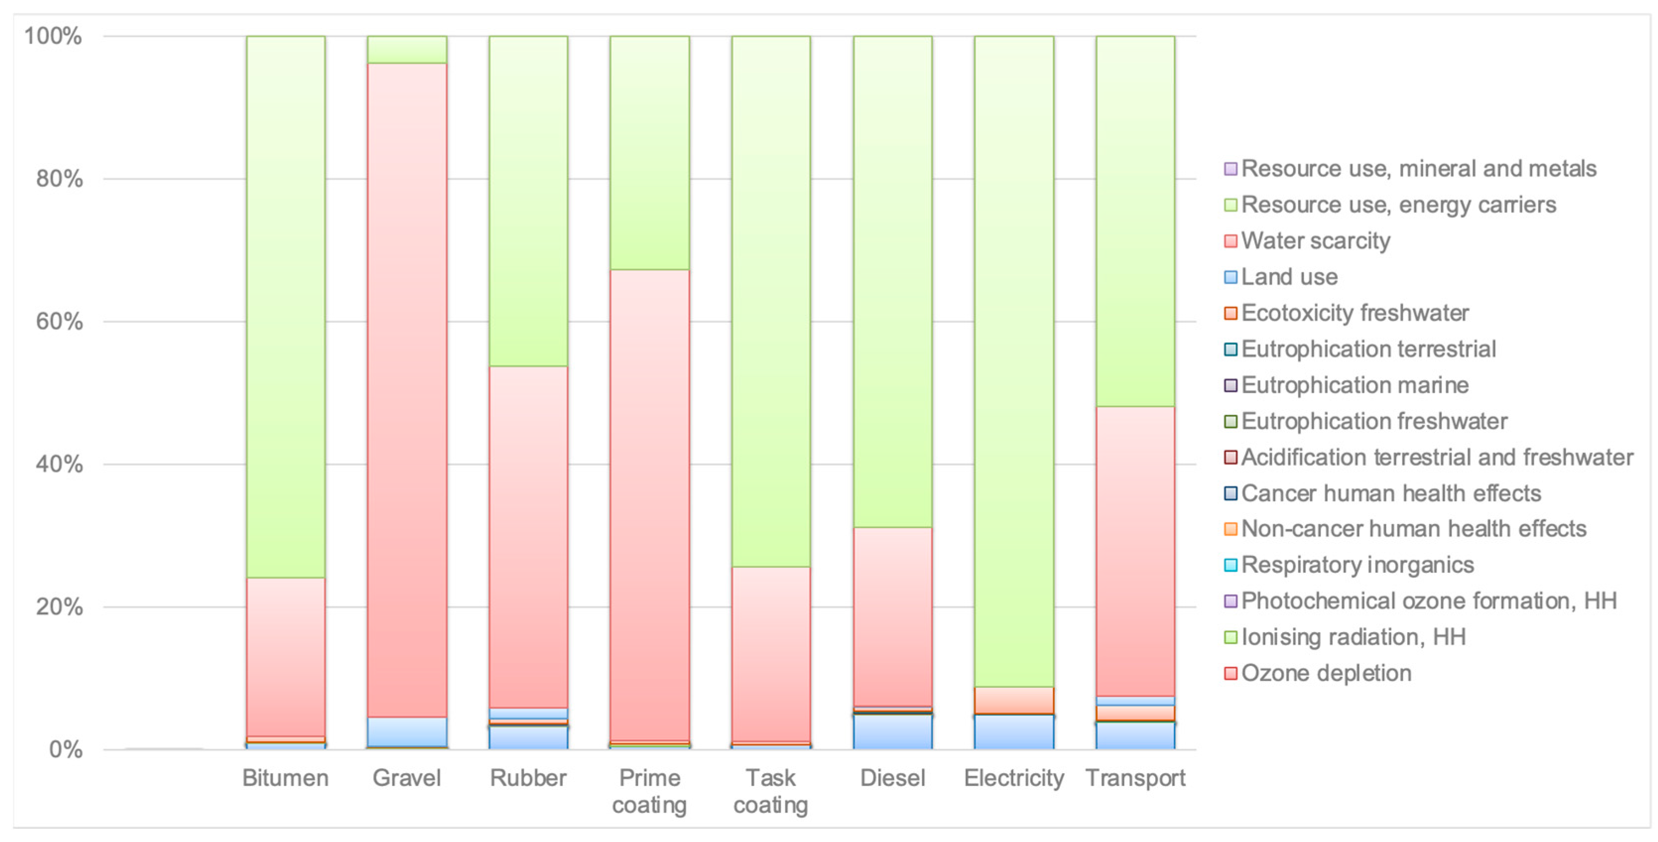Select the Eutrophication marine legend text

coord(1354,386)
